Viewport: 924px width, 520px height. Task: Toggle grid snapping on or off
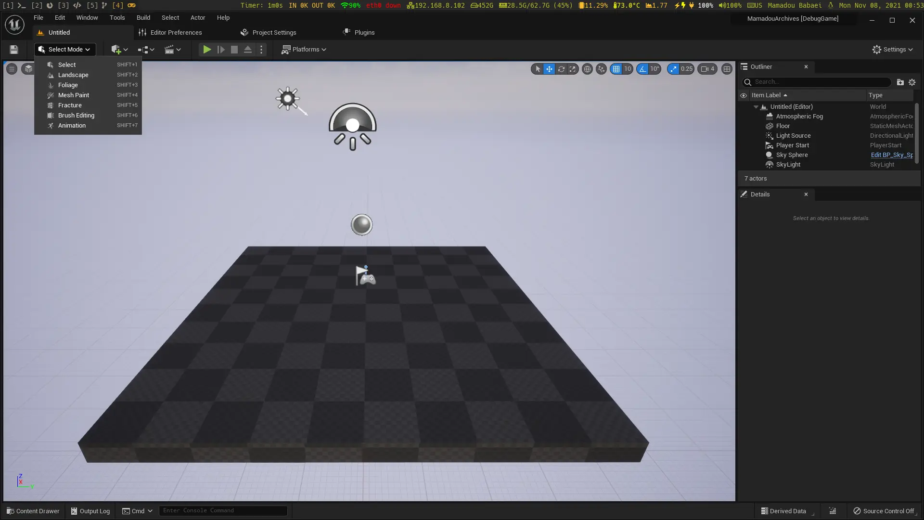pos(616,69)
